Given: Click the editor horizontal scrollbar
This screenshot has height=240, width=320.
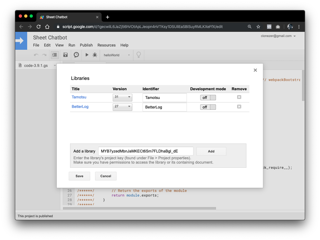Looking at the screenshot, I should 139,208.
